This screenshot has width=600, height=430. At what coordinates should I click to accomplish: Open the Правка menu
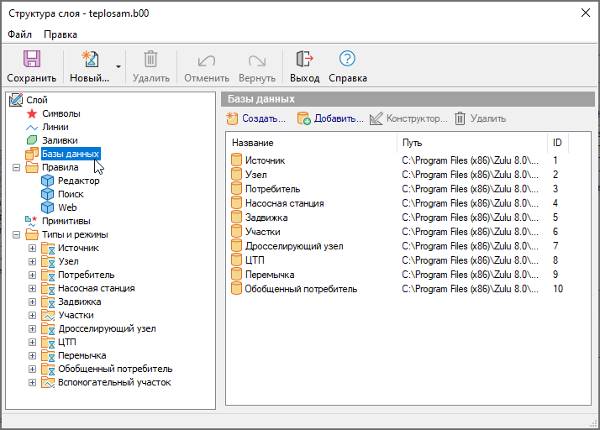(x=60, y=34)
